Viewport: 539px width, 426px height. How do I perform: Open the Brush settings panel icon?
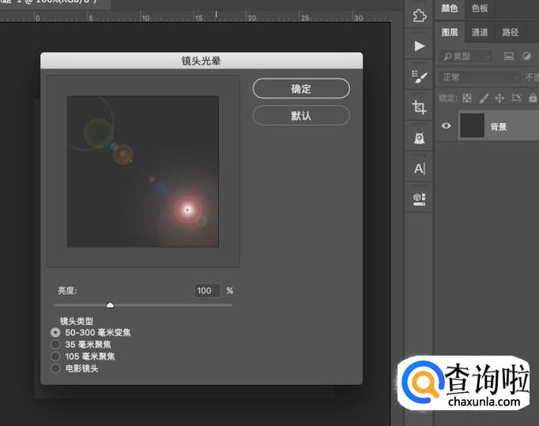pyautogui.click(x=419, y=77)
